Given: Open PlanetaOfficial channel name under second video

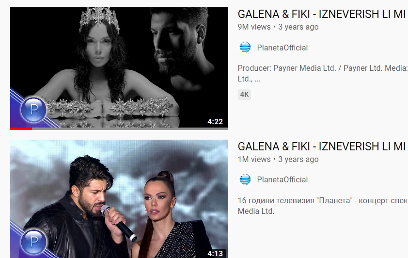Looking at the screenshot, I should [282, 179].
